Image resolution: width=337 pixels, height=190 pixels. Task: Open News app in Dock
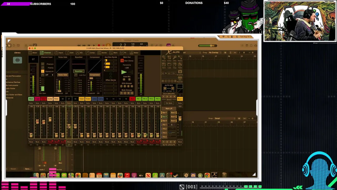click(148, 175)
